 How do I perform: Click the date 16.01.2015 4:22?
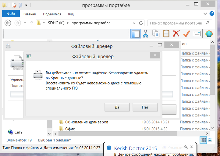pyautogui.click(x=155, y=129)
